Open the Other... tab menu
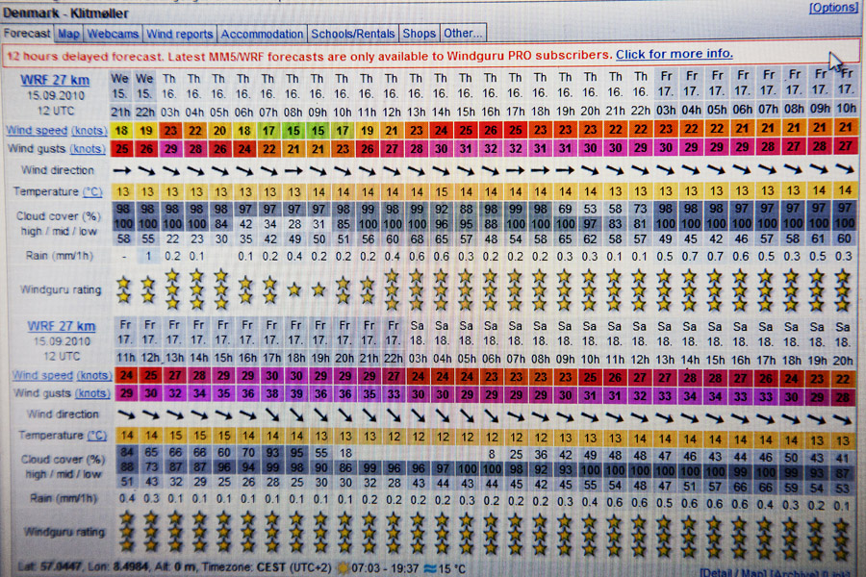Viewport: 866px width, 577px height. pyautogui.click(x=463, y=34)
